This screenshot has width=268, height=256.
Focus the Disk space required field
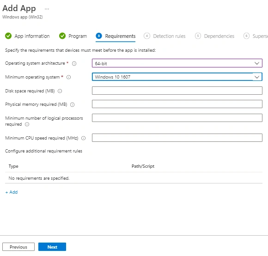(x=177, y=91)
